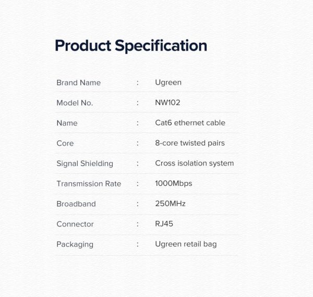This screenshot has width=313, height=297.
Task: Click the Connector label
Action: click(x=75, y=224)
